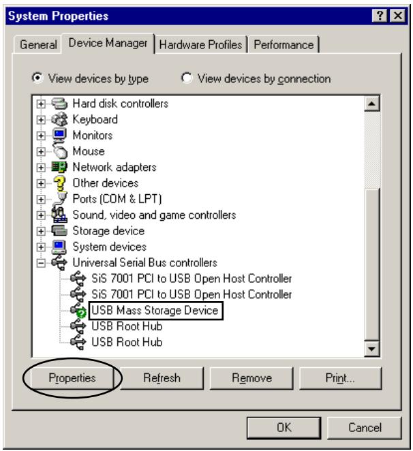Click the USB Mass Storage Device icon
The height and width of the screenshot is (451, 413).
click(78, 311)
